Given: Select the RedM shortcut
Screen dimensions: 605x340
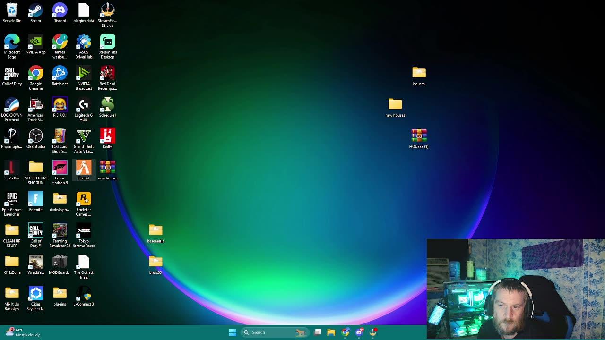Looking at the screenshot, I should click(107, 139).
